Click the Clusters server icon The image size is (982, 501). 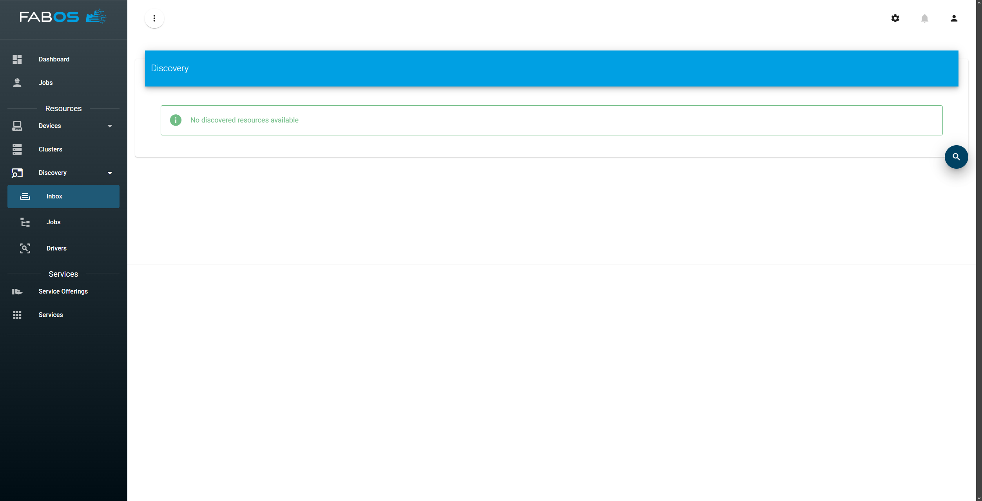point(17,150)
